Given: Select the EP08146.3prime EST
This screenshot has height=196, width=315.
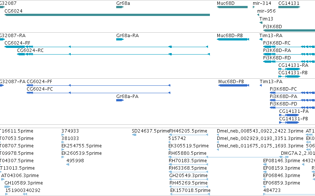Looking at the screenshot, I should click(282, 161).
